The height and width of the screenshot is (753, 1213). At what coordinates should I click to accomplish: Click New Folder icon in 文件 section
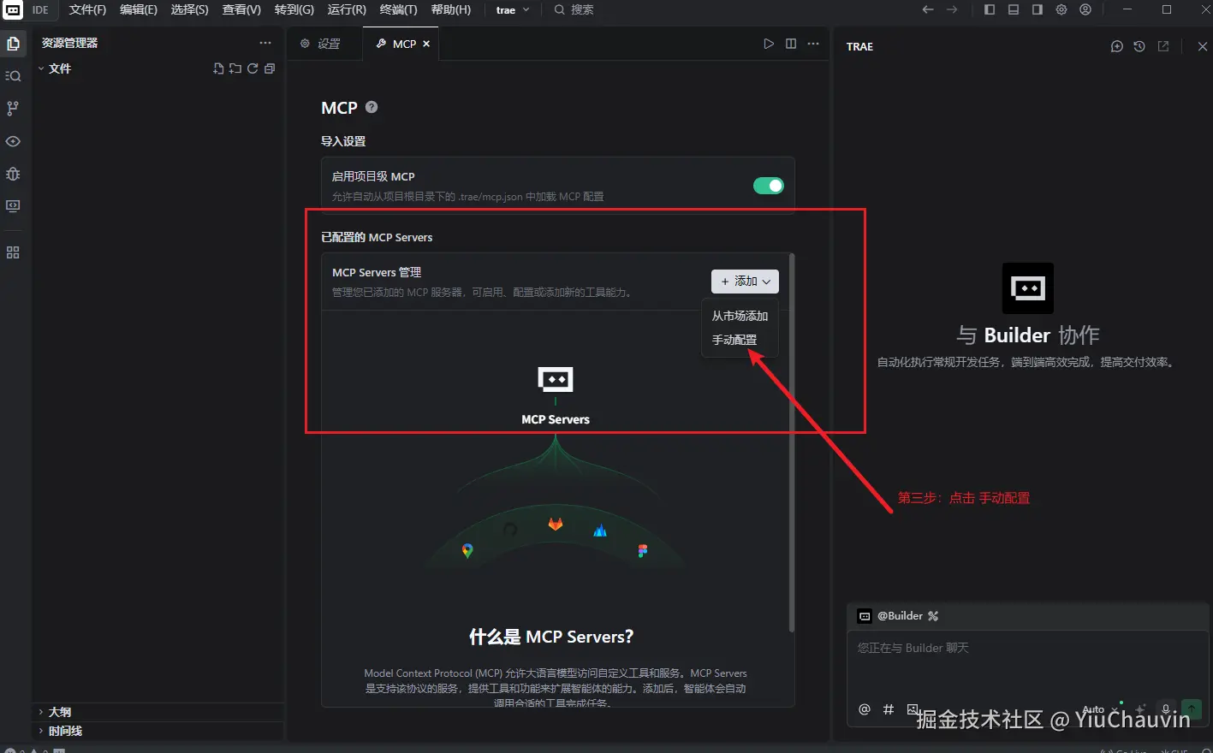pyautogui.click(x=235, y=68)
